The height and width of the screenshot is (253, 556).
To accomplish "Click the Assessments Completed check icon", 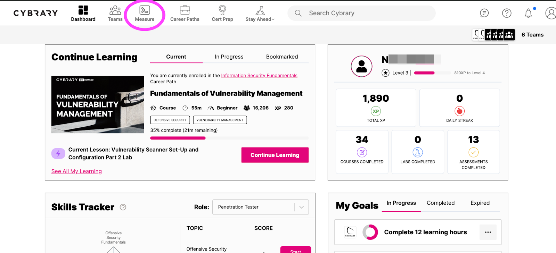I will pos(473,152).
